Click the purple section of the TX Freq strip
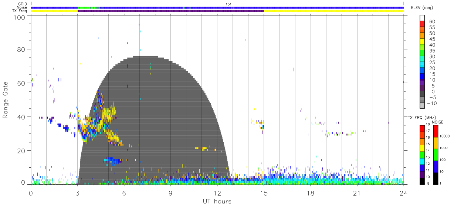Viewport: 454px width, 209px height. 171,11
